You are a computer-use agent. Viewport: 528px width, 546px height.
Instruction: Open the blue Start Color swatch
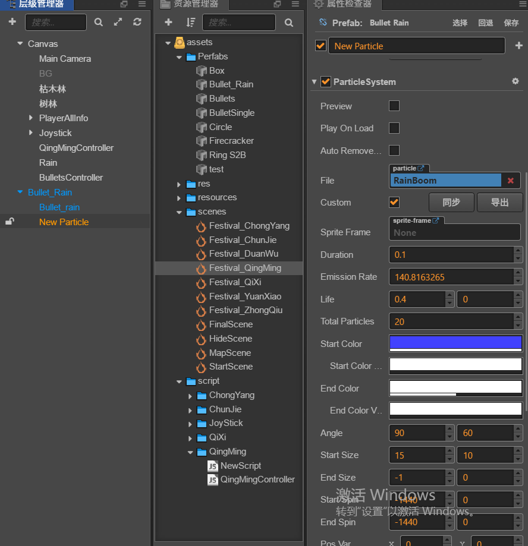pos(455,342)
